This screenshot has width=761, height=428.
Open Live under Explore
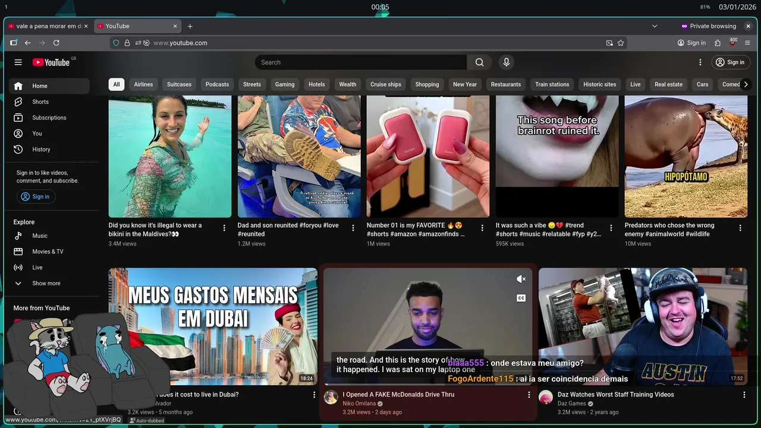(49, 267)
